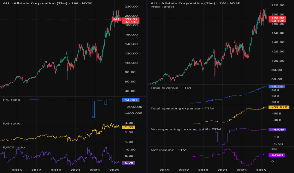Screen dimensions: 294x173
Task: Click the 'Price Target' indicator label
Action: pos(162,7)
